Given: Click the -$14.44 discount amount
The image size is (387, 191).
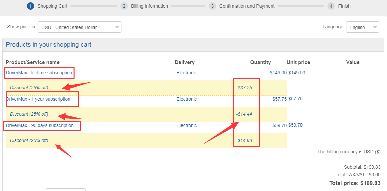Looking at the screenshot, I should pos(244,114).
